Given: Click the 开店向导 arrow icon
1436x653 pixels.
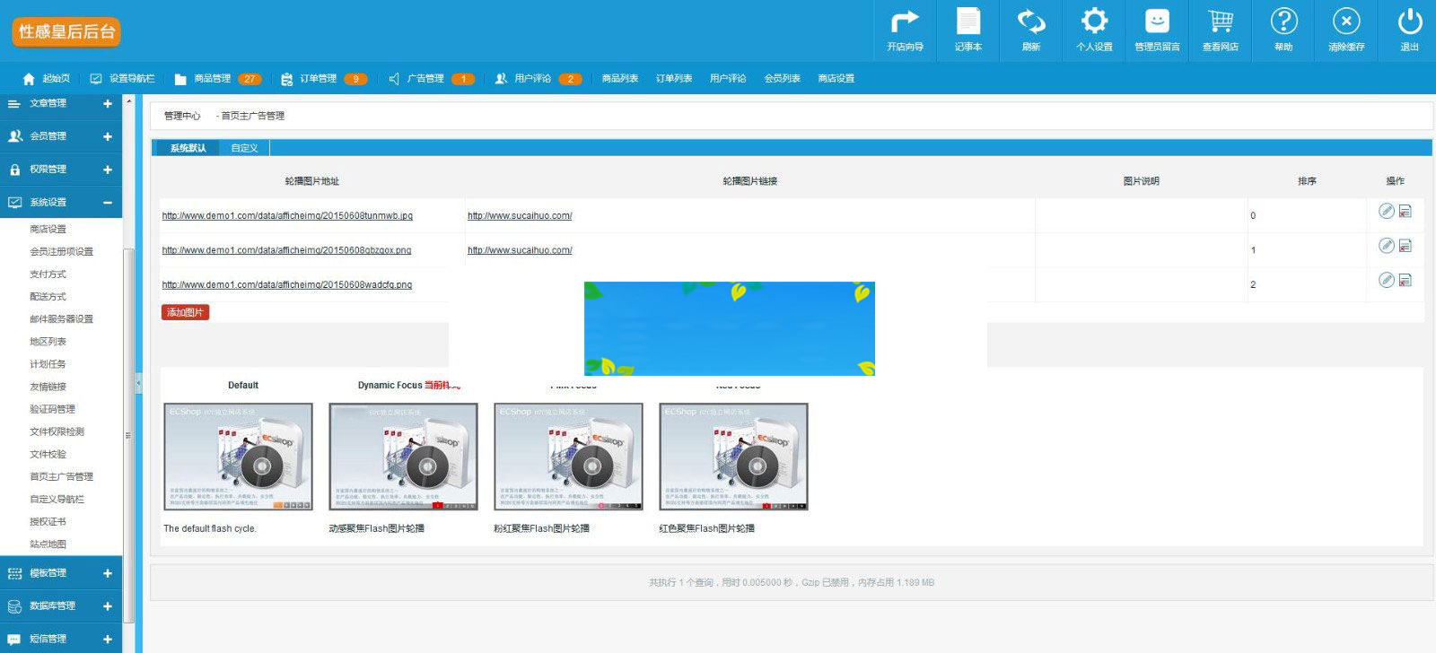Looking at the screenshot, I should coord(905,22).
